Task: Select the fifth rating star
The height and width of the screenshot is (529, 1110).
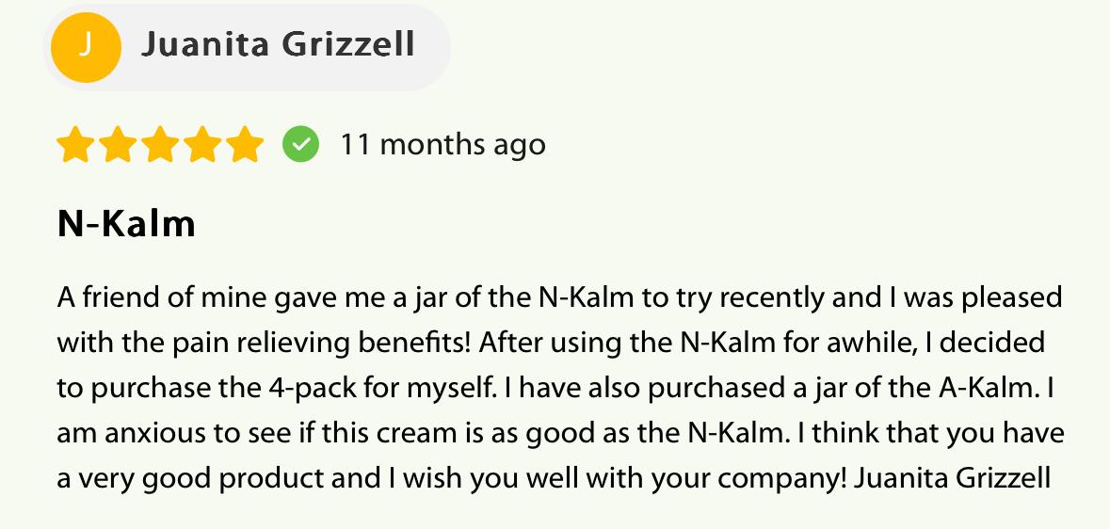Action: [245, 144]
